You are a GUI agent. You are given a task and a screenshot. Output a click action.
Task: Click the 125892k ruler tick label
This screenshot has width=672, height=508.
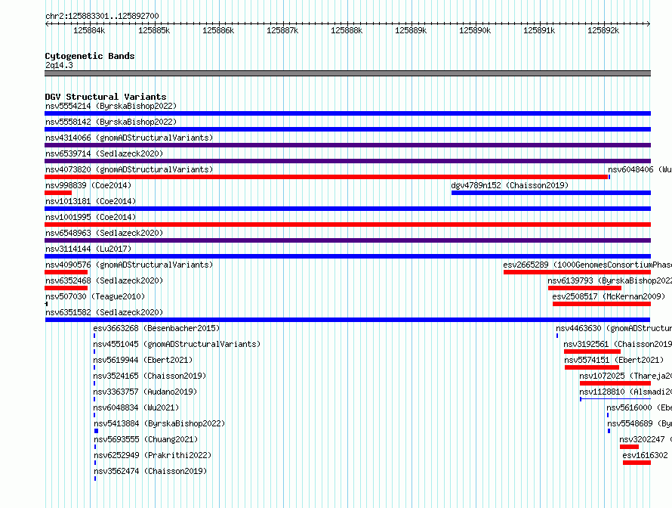(603, 30)
